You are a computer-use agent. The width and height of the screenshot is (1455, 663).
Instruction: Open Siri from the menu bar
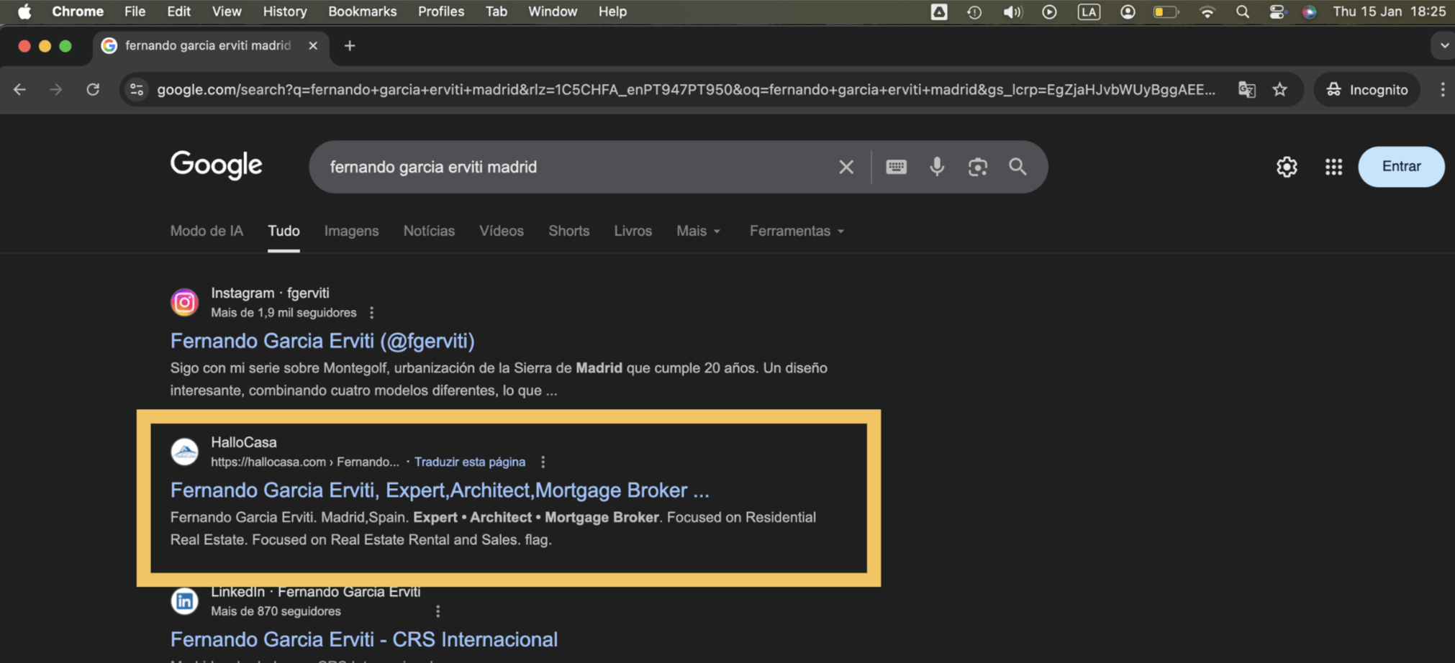pos(1310,12)
